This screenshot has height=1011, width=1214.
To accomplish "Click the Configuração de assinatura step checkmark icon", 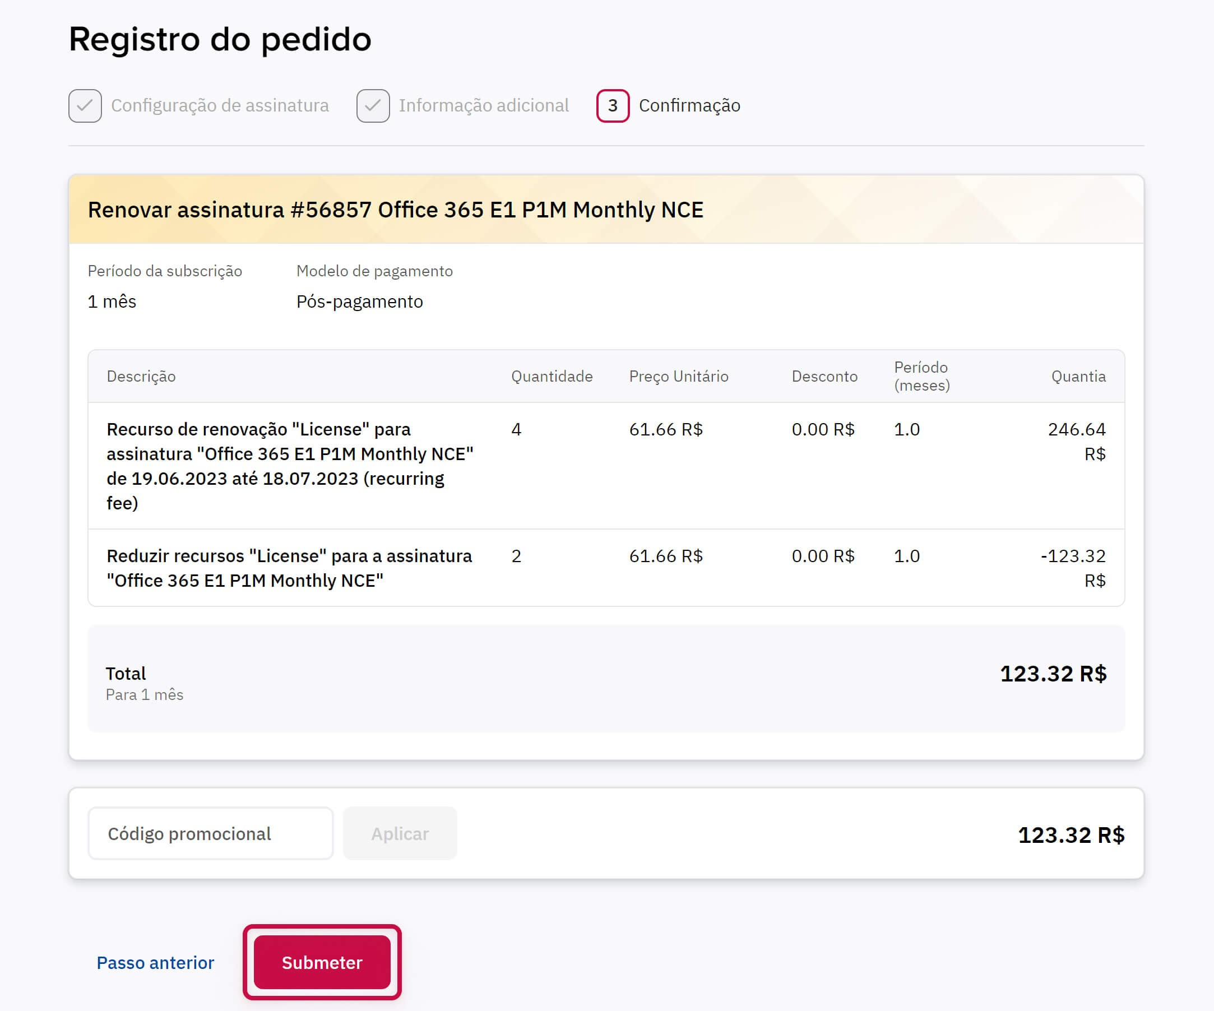I will pos(85,106).
